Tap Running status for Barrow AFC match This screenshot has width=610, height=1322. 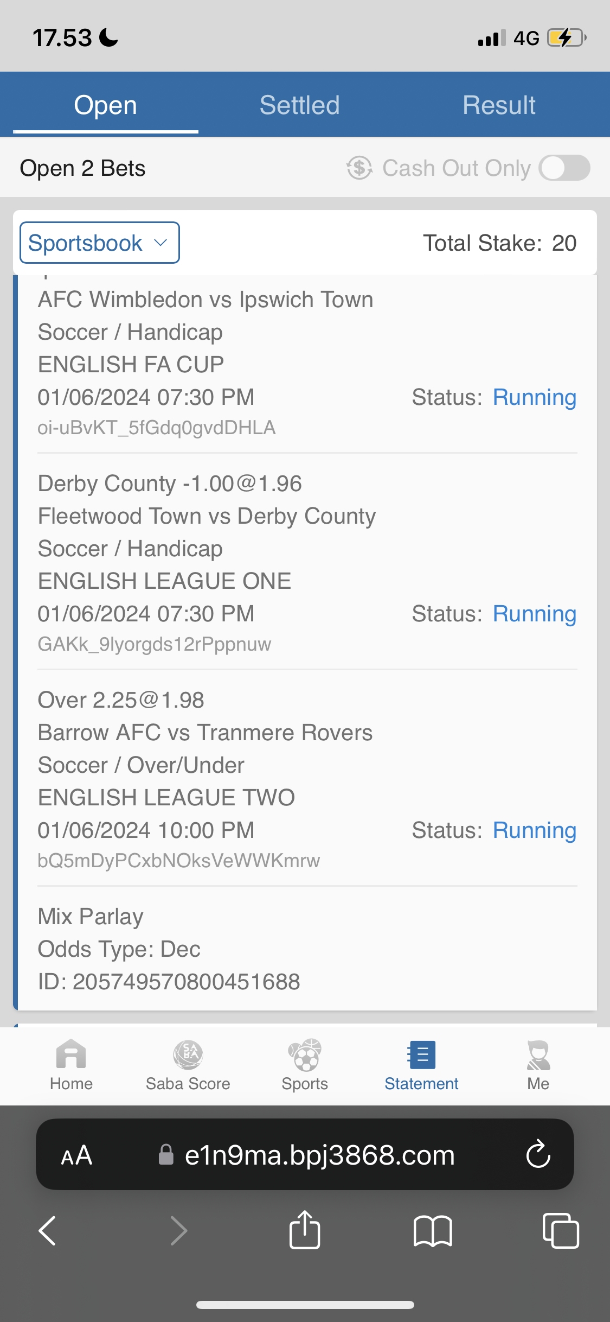click(x=534, y=830)
